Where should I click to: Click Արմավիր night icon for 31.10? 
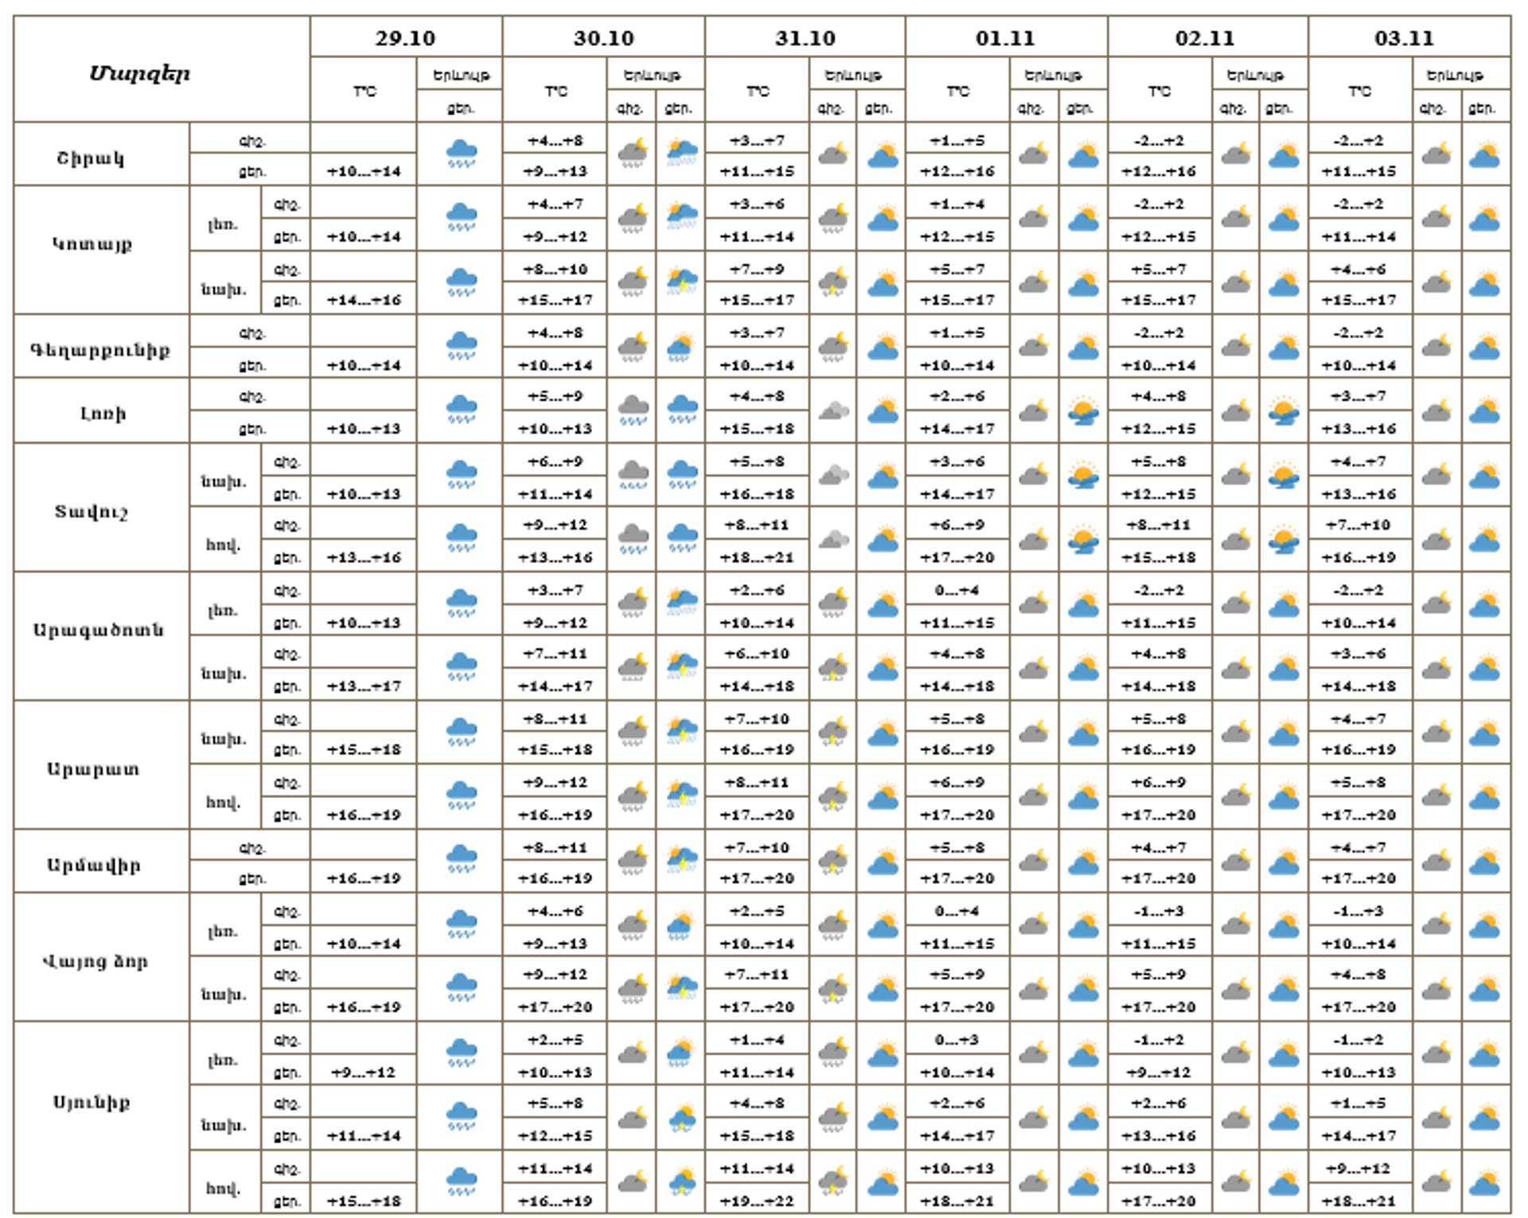click(834, 860)
